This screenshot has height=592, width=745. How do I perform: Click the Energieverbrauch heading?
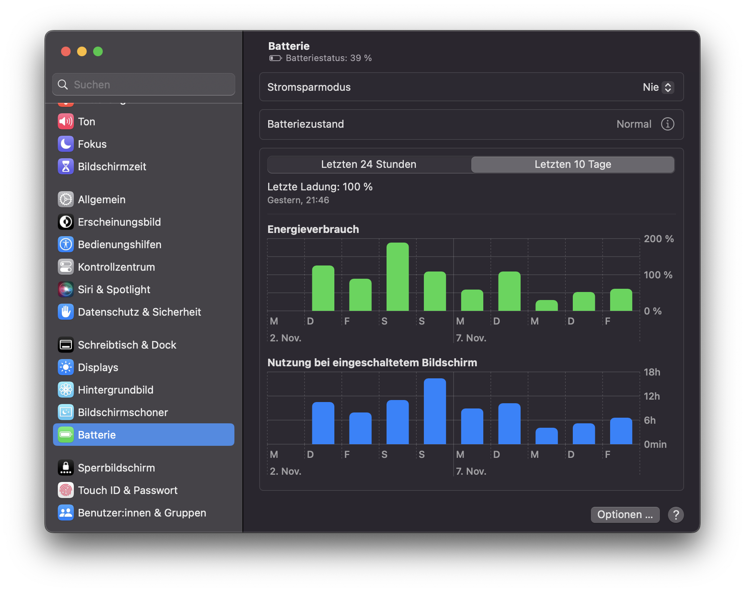point(313,229)
